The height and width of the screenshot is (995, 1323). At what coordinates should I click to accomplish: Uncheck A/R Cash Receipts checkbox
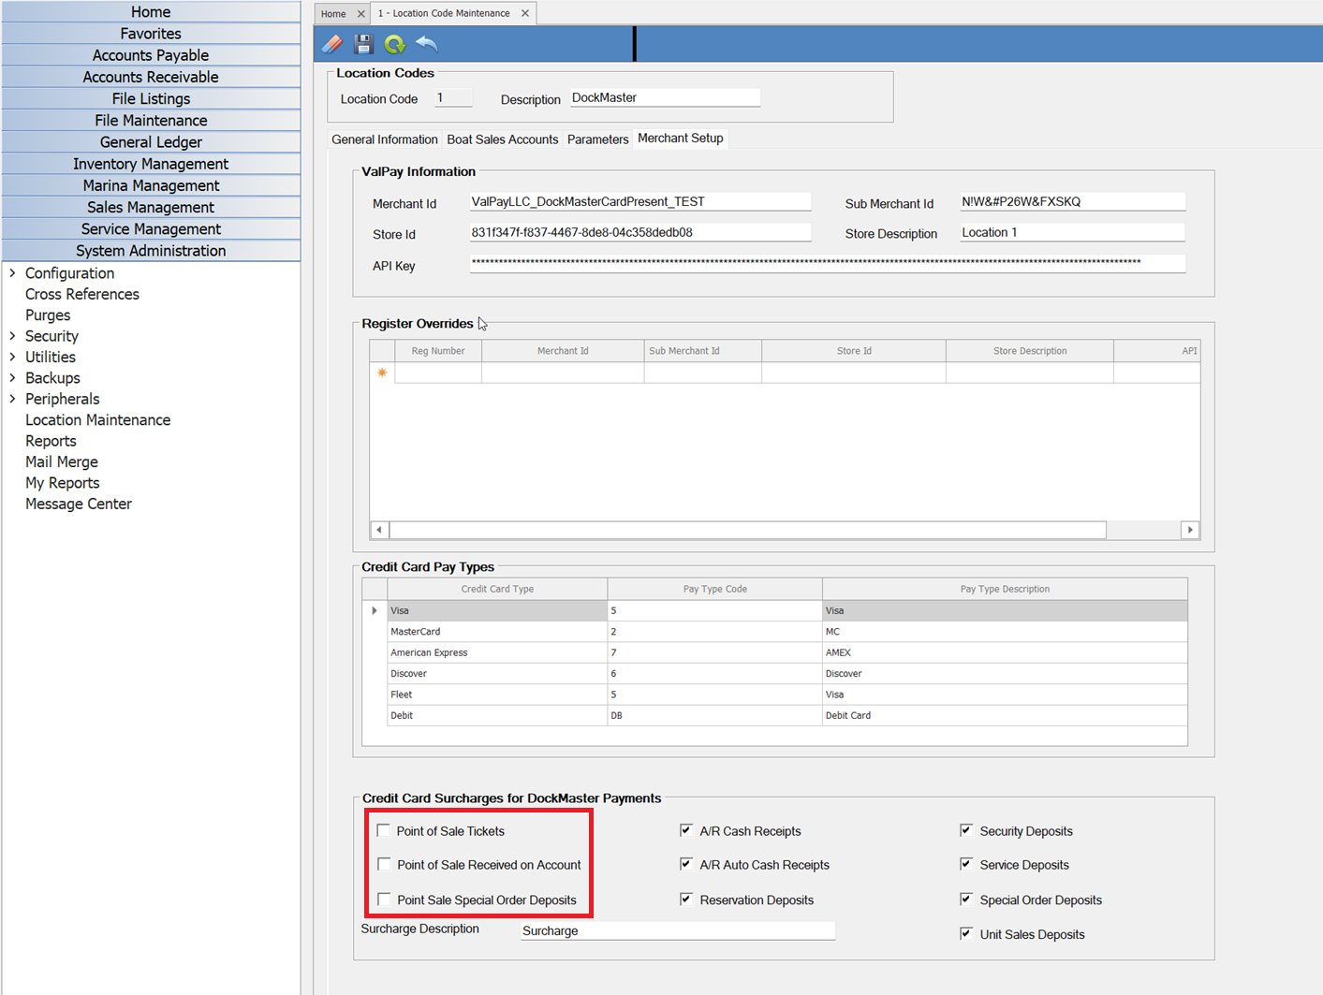pos(686,830)
